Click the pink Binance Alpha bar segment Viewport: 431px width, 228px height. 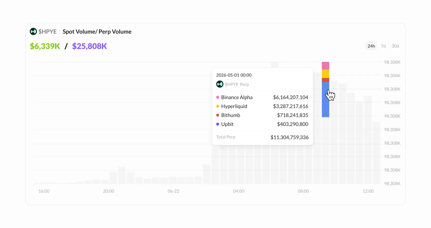(x=325, y=66)
